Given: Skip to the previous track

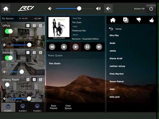Looking at the screenshot, I should [x=52, y=47].
